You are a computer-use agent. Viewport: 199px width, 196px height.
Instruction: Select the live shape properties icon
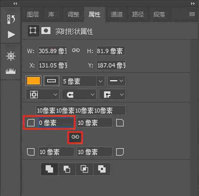[33, 31]
